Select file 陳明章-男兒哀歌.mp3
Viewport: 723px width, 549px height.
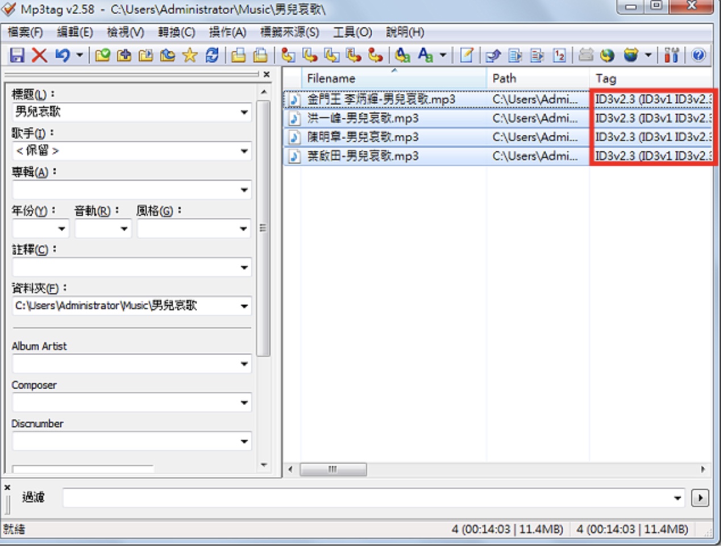coord(363,137)
